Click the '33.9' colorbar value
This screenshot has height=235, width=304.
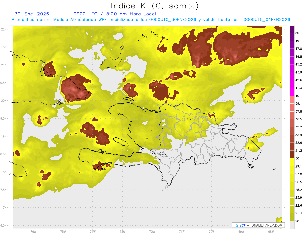point(299,135)
